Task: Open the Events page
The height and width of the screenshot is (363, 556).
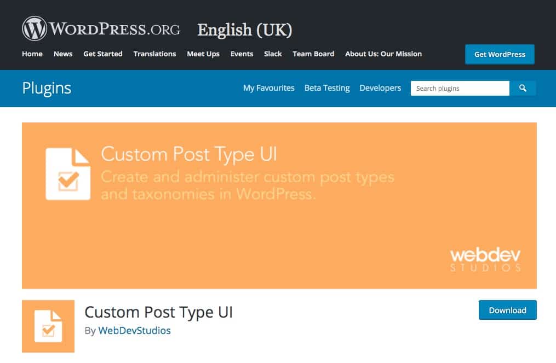Action: pyautogui.click(x=242, y=54)
